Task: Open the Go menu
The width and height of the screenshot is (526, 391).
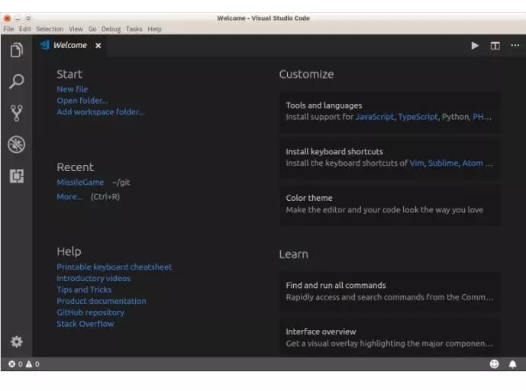Action: 92,29
